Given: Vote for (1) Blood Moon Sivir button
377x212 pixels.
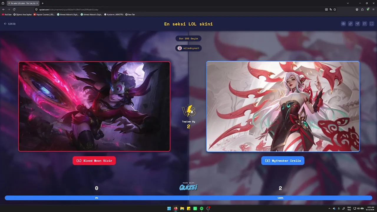Looking at the screenshot, I should [94, 161].
